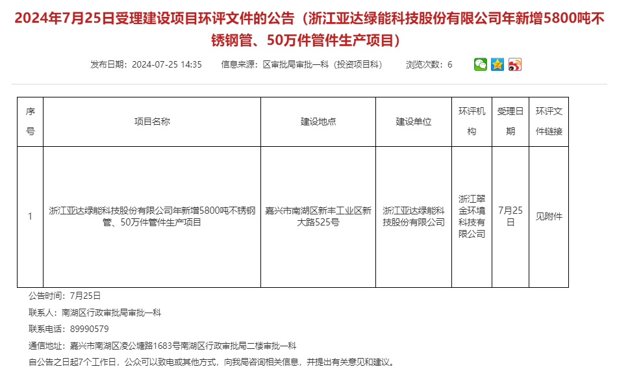
Task: Click the 信息来源 区审批局审批一科 text
Action: pos(302,64)
